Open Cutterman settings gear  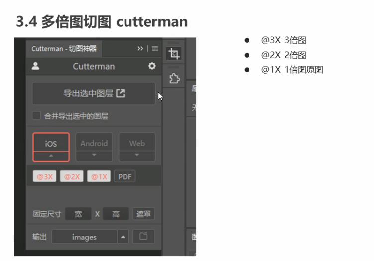[152, 66]
